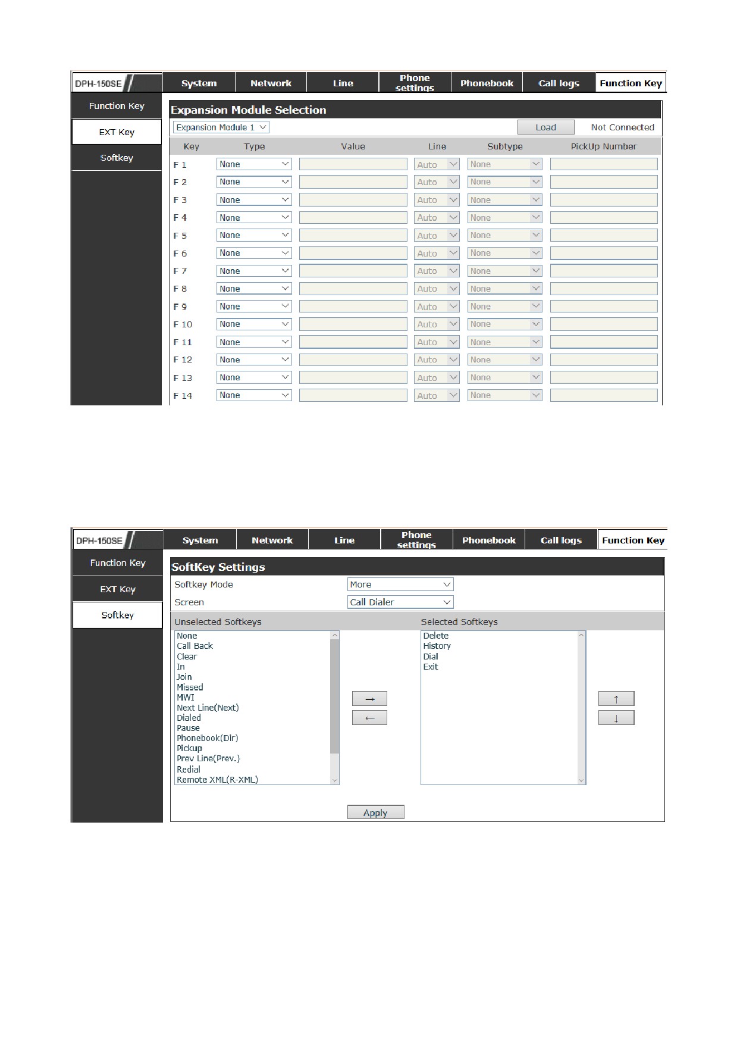Click the Load button
Viewport: 737px width, 1044px height.
(x=546, y=127)
